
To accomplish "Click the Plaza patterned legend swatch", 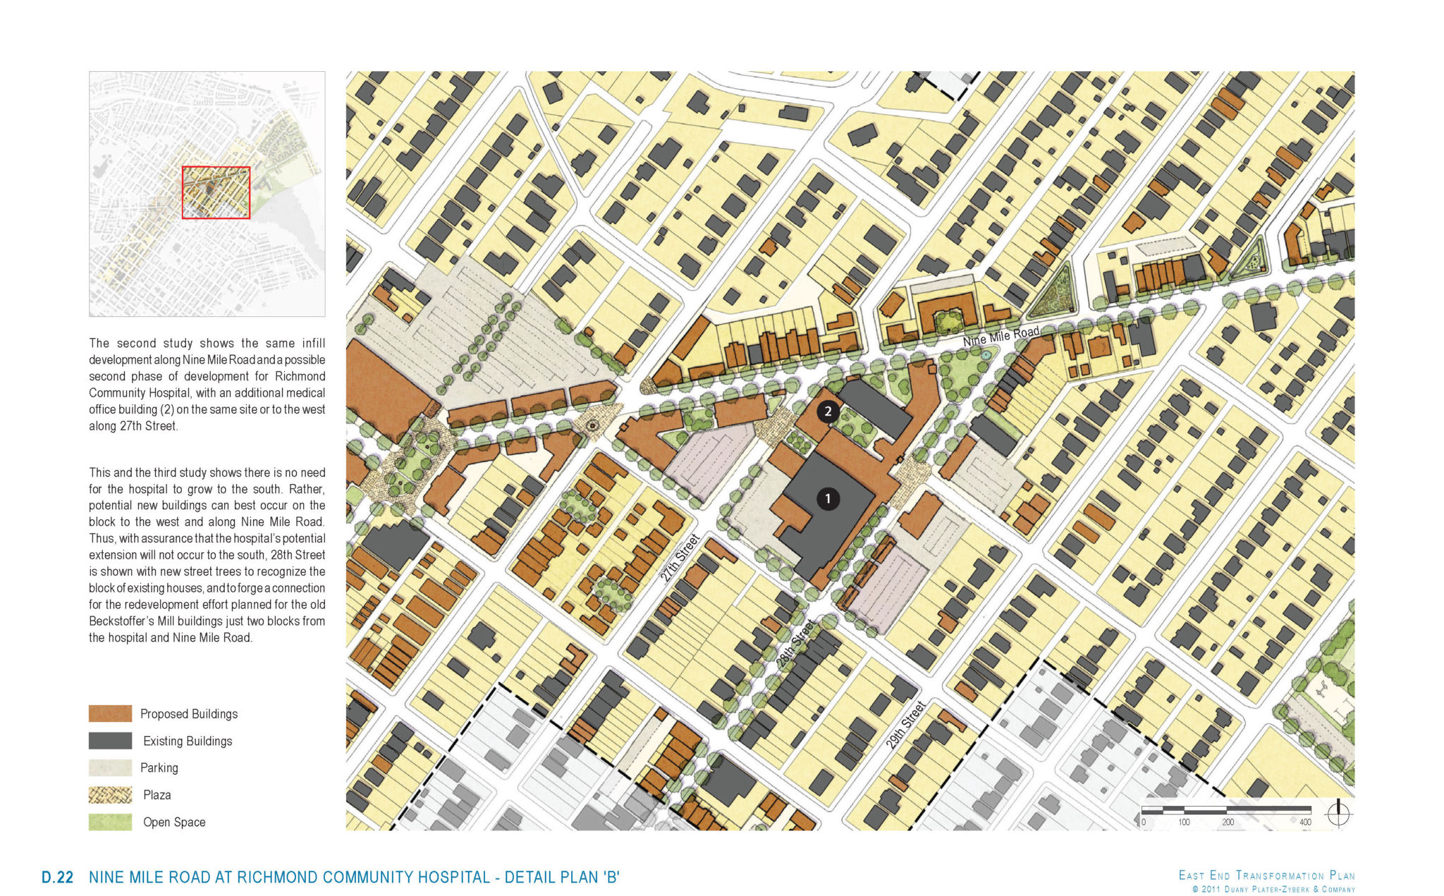I will [110, 795].
